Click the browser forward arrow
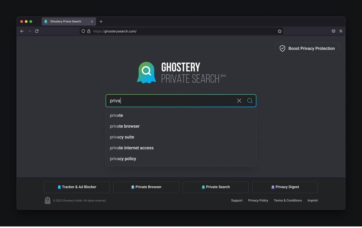Viewport: 362px width, 228px height. tap(29, 31)
